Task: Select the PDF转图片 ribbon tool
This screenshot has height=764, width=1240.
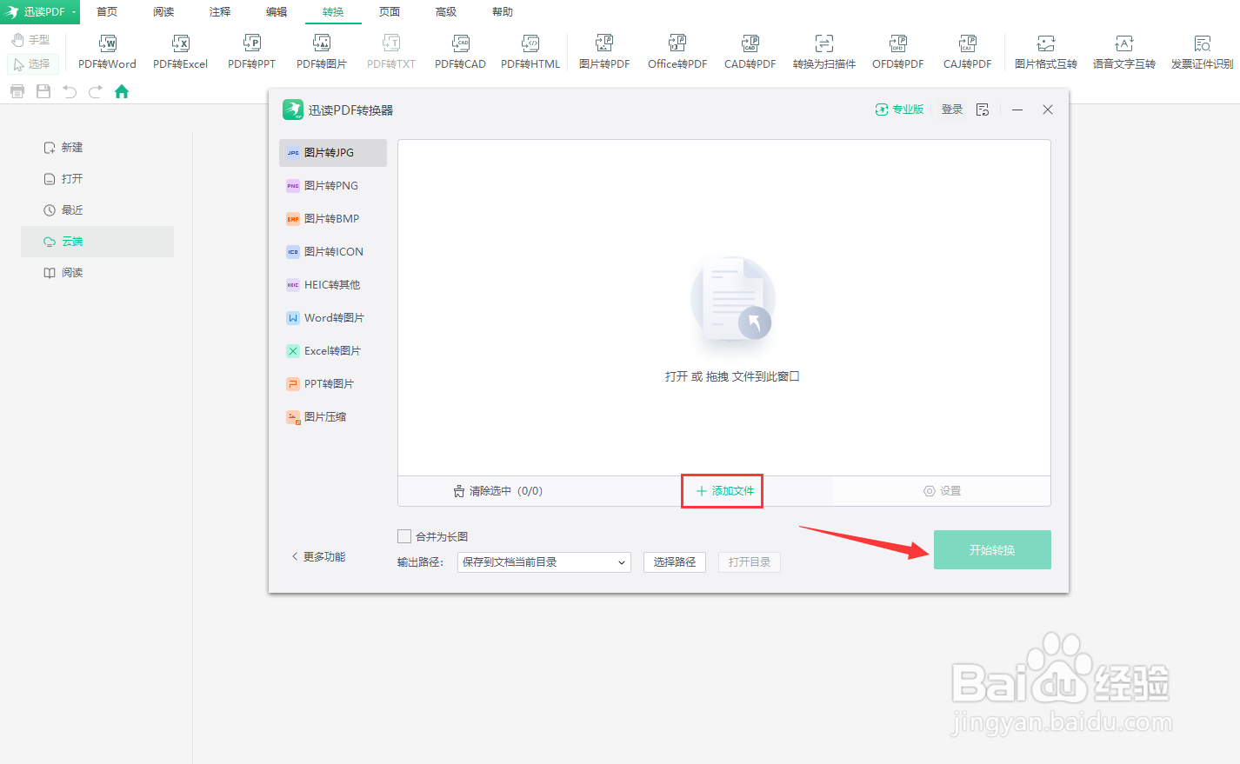Action: tap(322, 52)
